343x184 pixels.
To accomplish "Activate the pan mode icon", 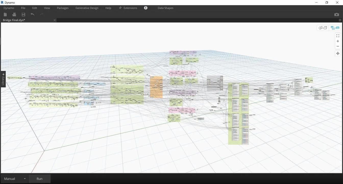I will click(338, 53).
